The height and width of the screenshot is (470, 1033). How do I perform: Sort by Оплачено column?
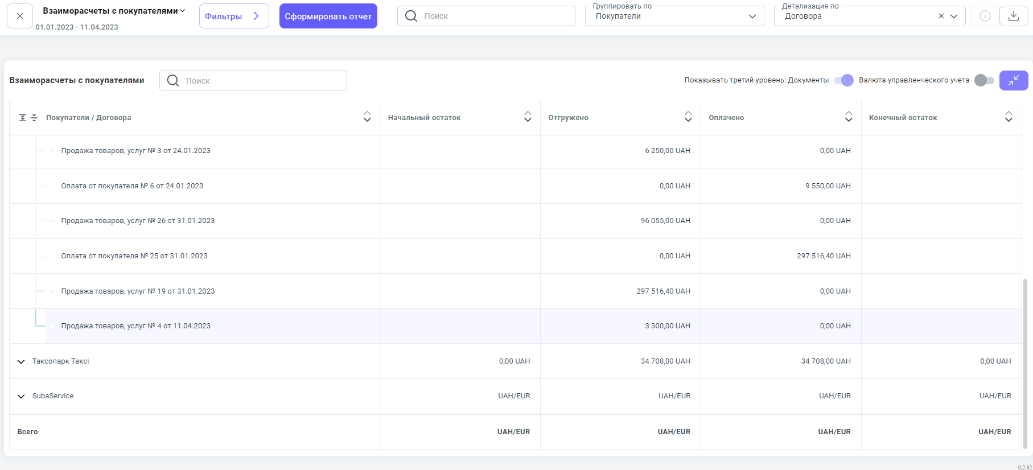pos(849,117)
